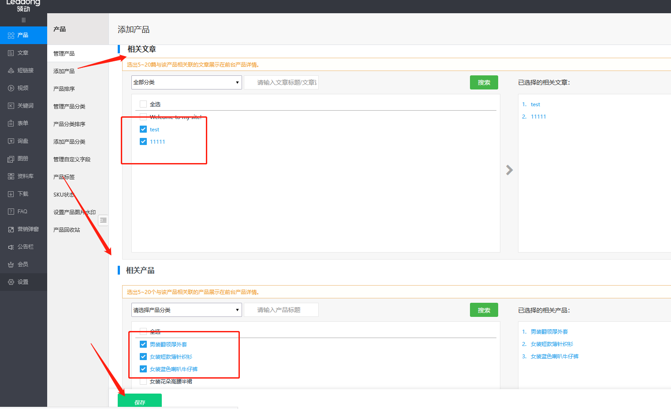Open the FAQ sidebar icon
Viewport: 671px width, 409px height.
pyautogui.click(x=11, y=212)
